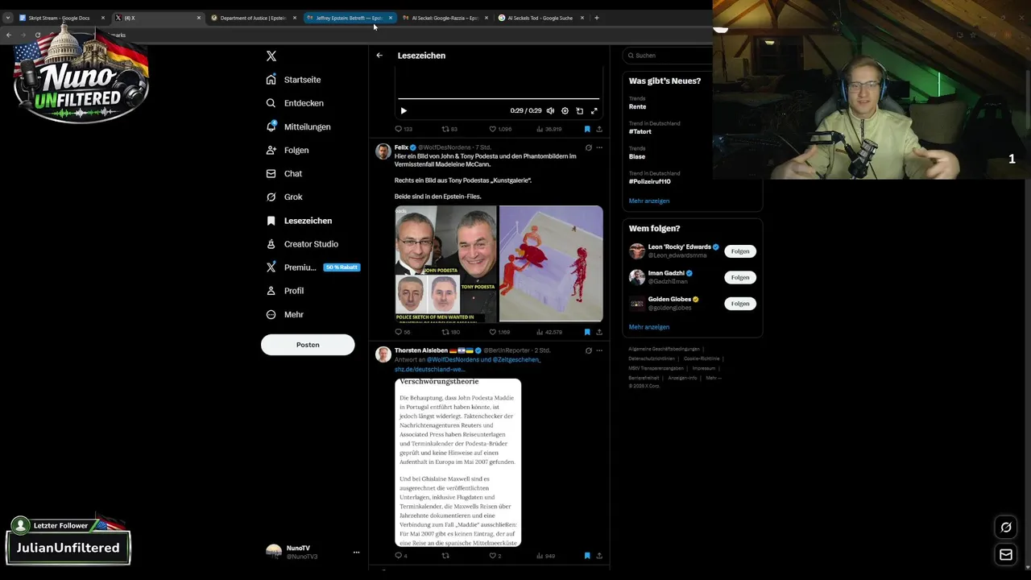Share Felix's post
This screenshot has height=580, width=1031.
pyautogui.click(x=599, y=332)
